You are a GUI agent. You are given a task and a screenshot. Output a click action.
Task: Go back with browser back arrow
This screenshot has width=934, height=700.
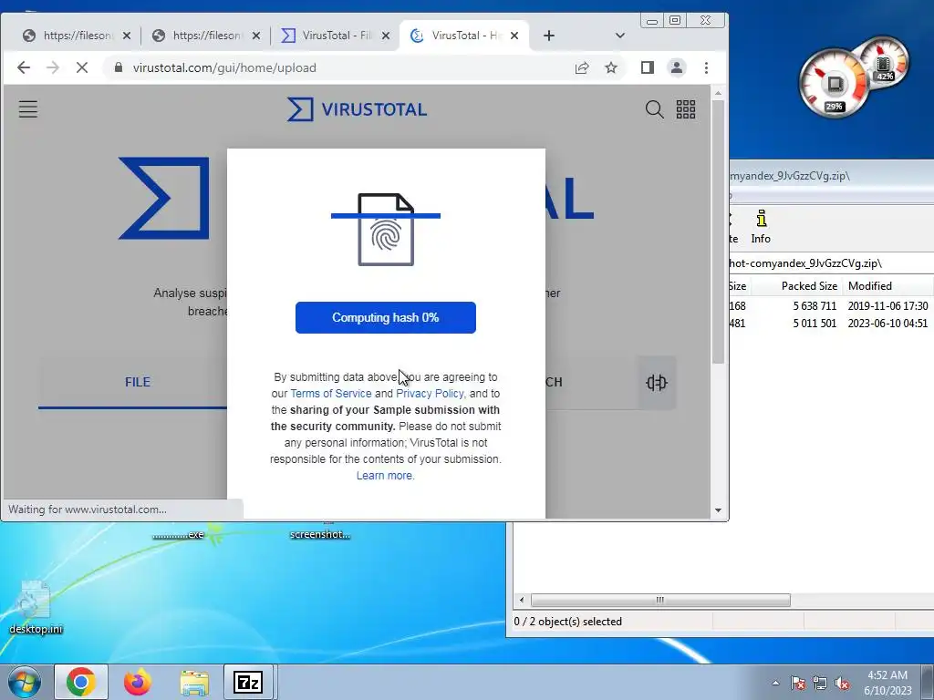(23, 67)
